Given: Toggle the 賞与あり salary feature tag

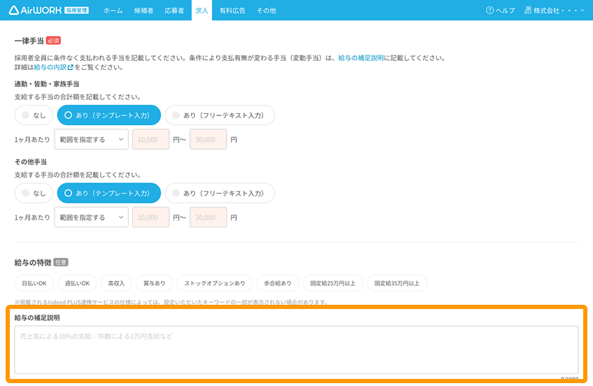Looking at the screenshot, I should pyautogui.click(x=155, y=283).
